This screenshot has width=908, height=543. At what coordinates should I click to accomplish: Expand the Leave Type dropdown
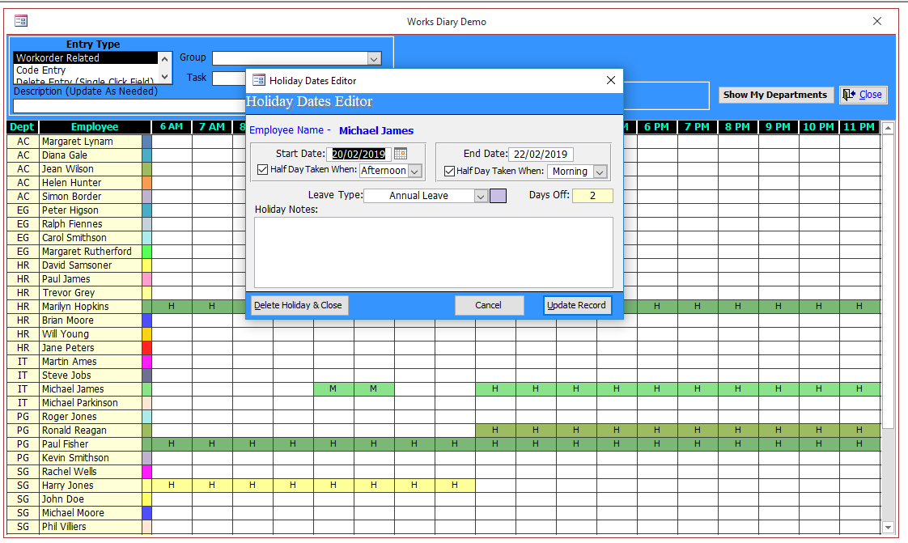tap(481, 197)
